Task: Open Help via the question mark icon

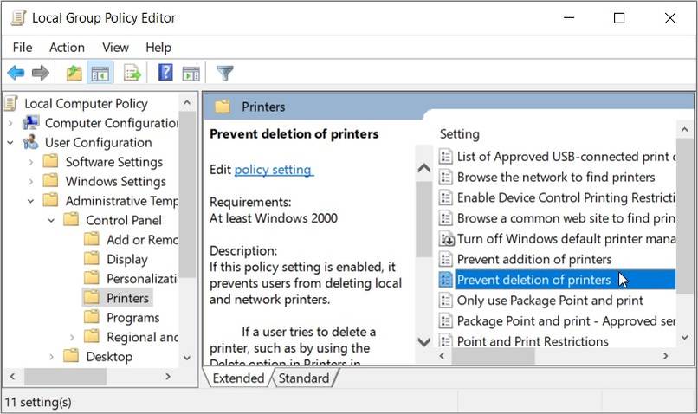Action: point(165,74)
